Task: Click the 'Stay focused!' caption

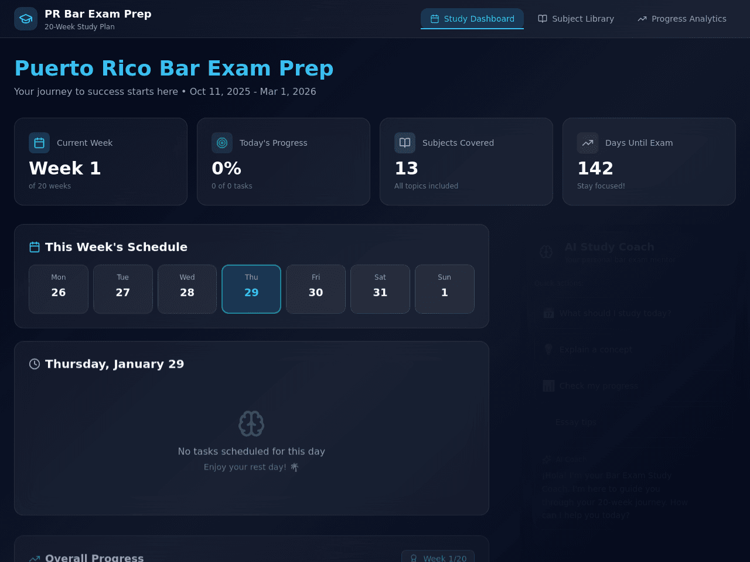Action: 601,186
